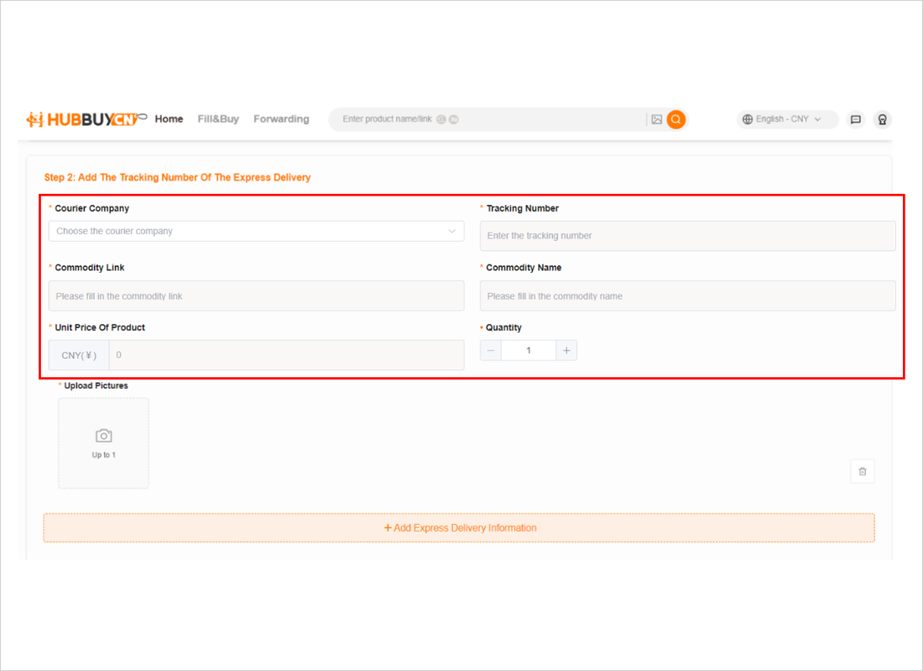Expand the Courier Company dropdown

tap(257, 231)
